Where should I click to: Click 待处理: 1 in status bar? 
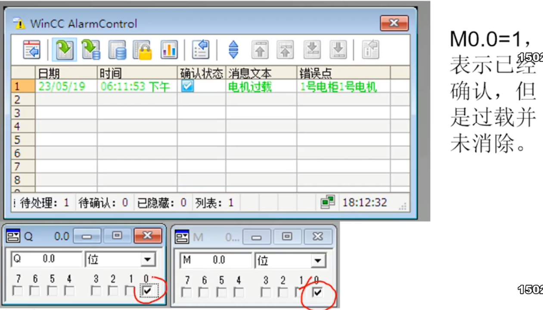tap(44, 203)
